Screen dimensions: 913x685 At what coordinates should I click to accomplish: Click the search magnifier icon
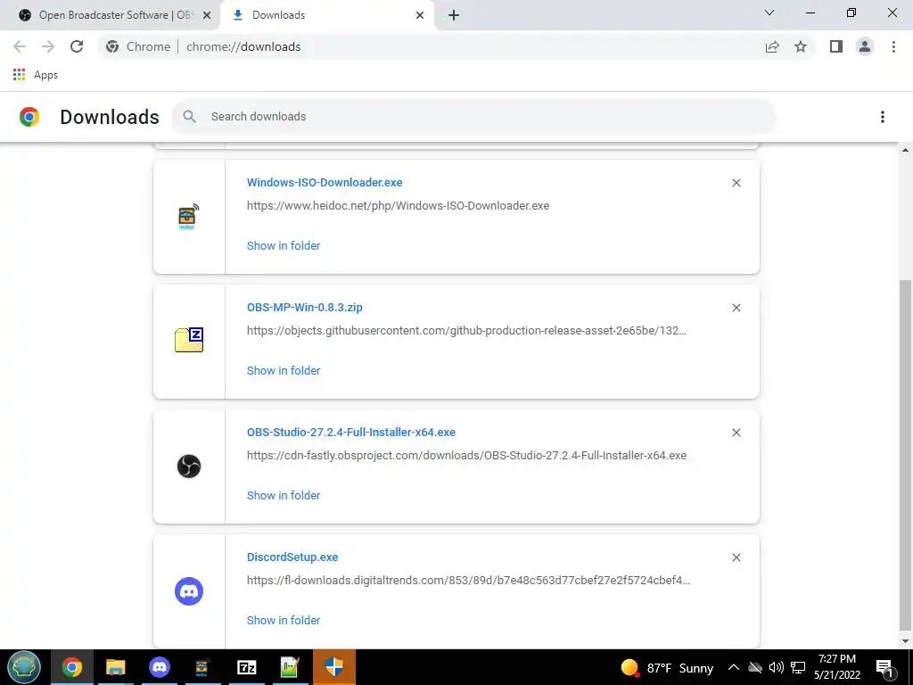pyautogui.click(x=189, y=117)
